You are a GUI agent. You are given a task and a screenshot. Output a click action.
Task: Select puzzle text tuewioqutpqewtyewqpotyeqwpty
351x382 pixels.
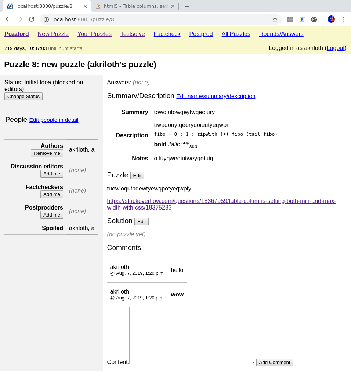149,189
